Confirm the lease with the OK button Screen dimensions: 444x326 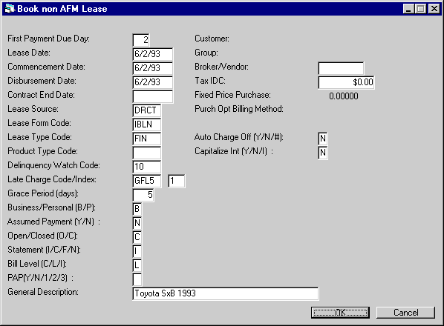[340, 313]
